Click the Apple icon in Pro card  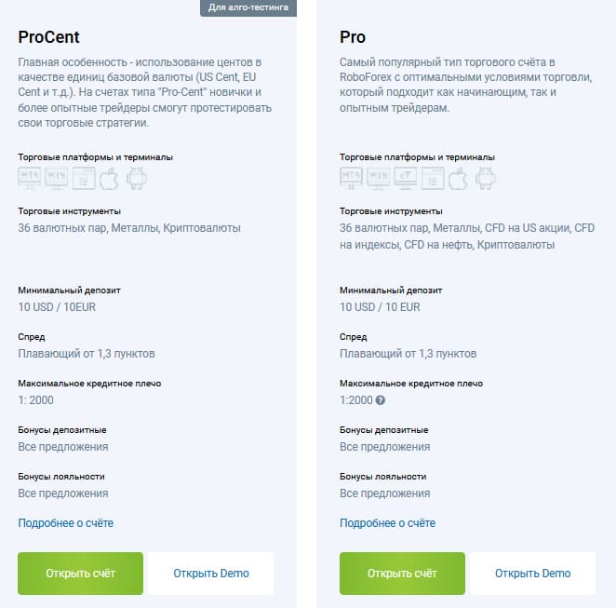[x=459, y=179]
